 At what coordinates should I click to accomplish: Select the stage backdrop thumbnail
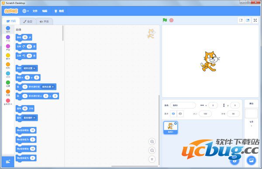point(251,114)
